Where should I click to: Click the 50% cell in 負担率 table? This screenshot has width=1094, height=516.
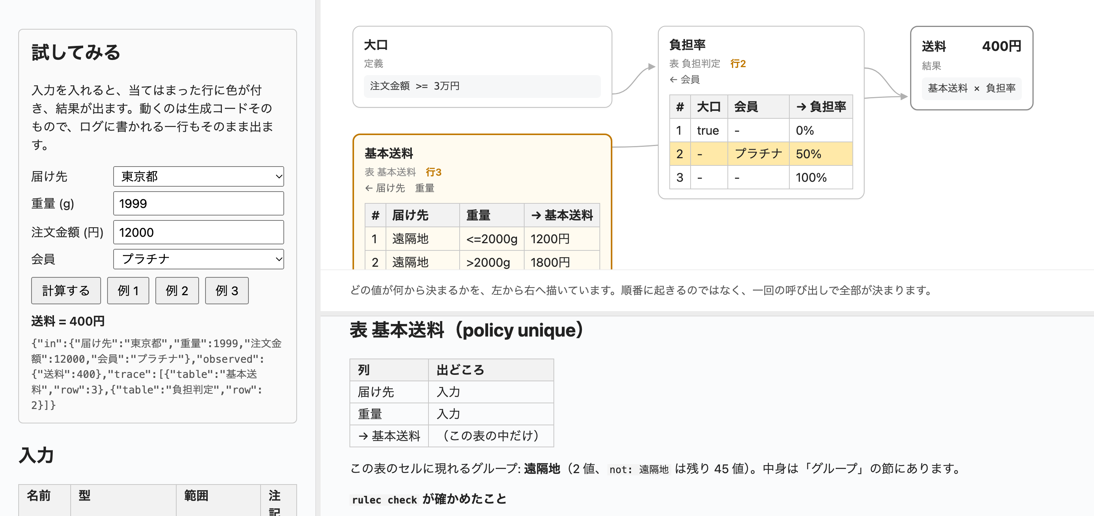click(821, 154)
